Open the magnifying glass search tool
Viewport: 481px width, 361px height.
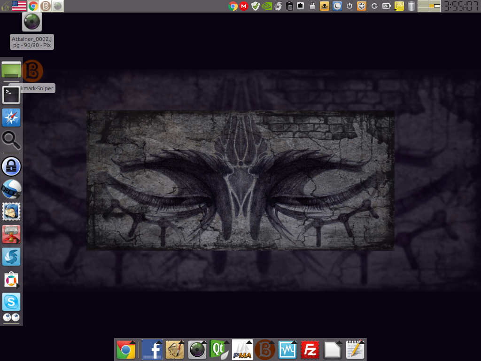click(x=11, y=140)
